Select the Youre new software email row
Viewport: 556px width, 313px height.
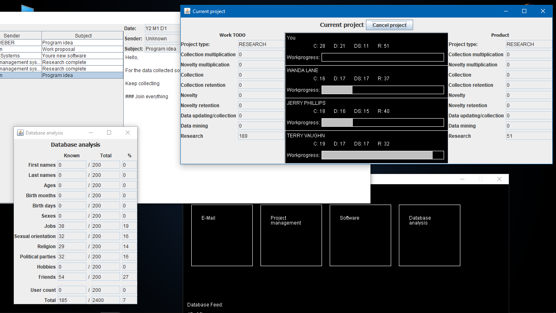click(61, 56)
